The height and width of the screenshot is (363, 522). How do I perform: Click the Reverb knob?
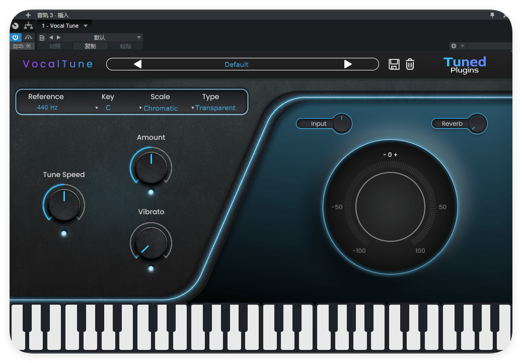(477, 124)
